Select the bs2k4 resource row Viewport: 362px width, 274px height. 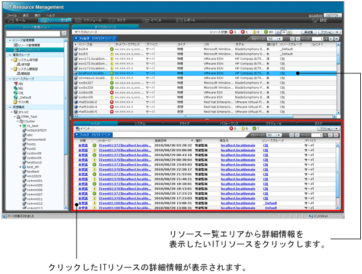[x=205, y=49]
